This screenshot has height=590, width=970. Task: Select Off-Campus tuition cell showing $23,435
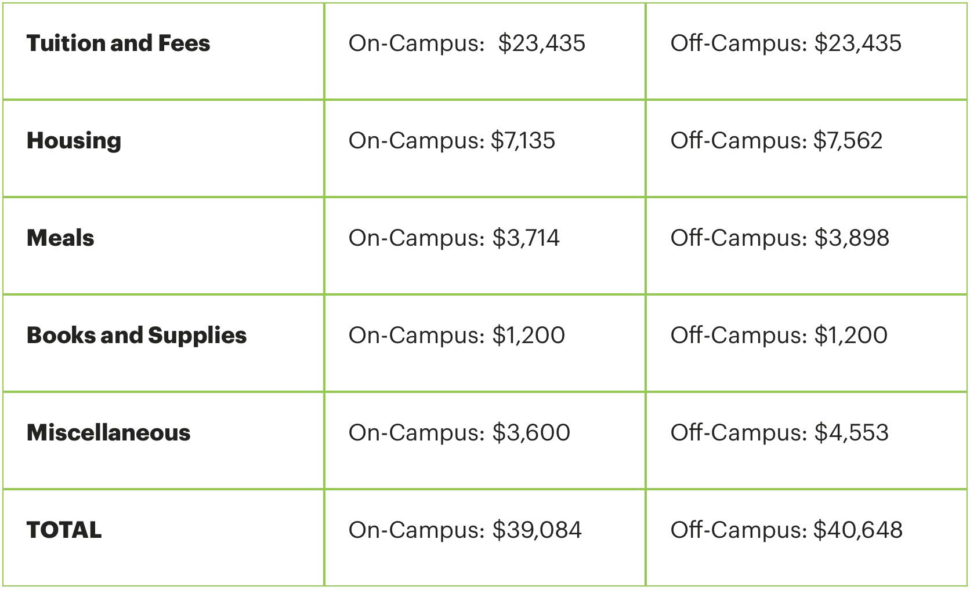786,43
